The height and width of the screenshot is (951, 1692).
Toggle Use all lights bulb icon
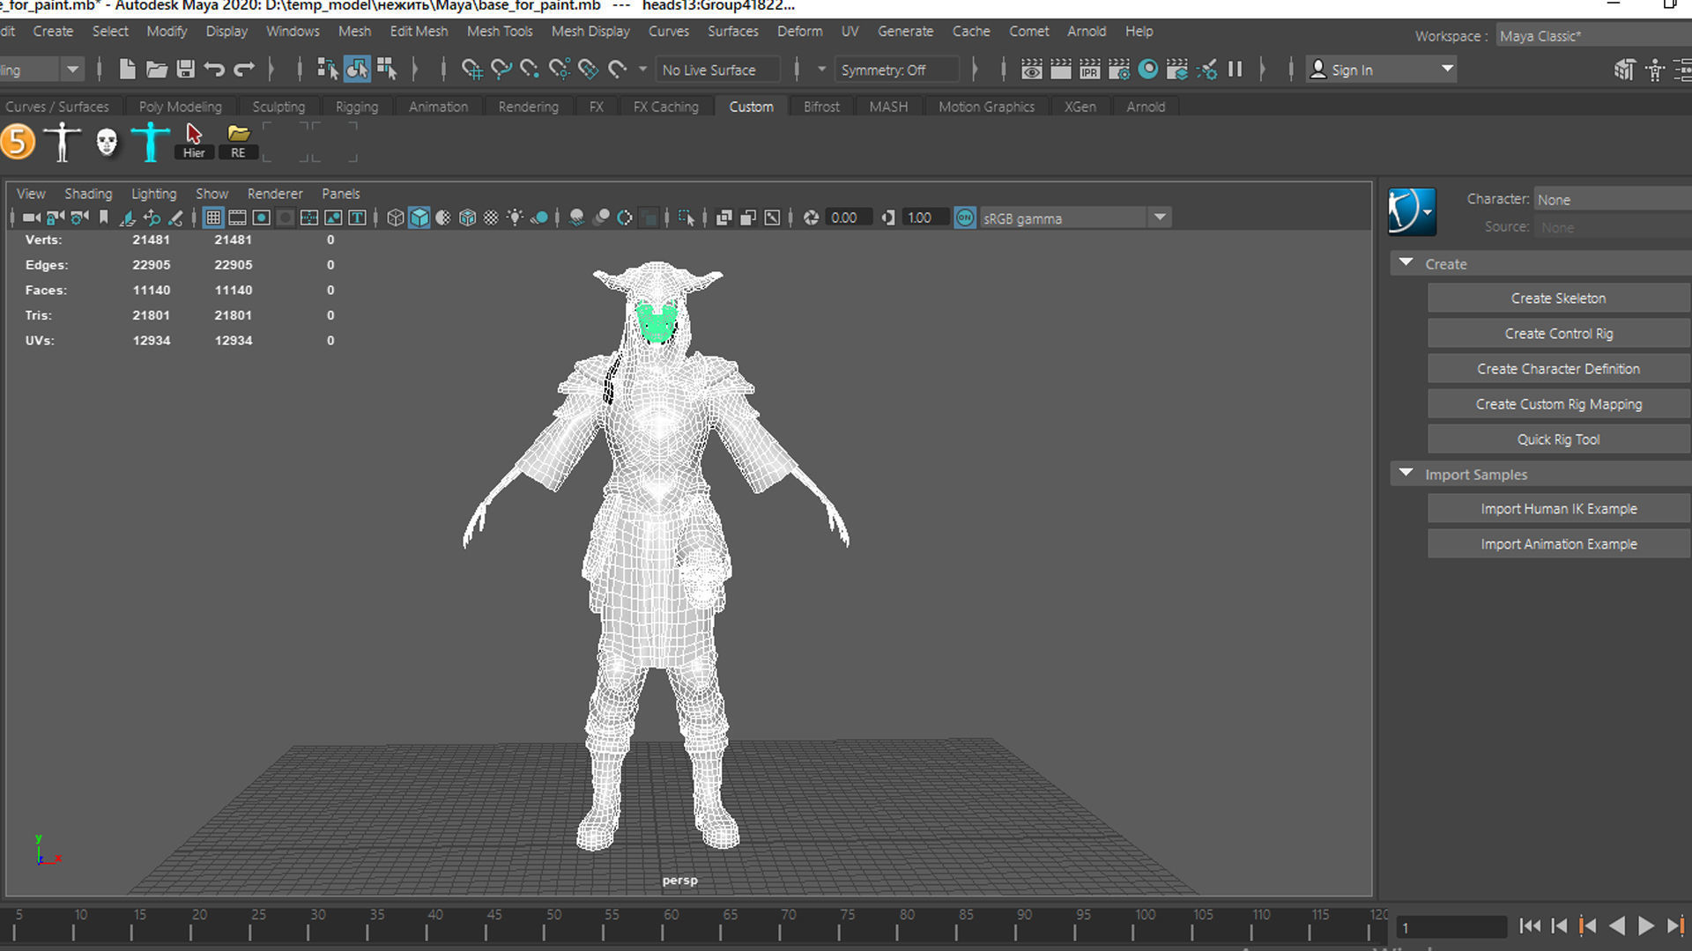515,217
